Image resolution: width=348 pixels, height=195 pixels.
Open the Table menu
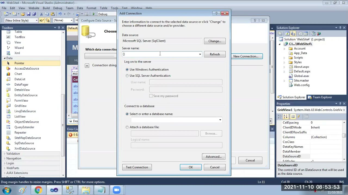[x=103, y=8]
